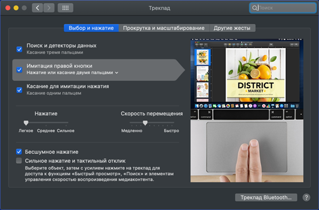Screen dimensions: 319x210
Task: Click the Скорость перемещения slider handle
Action: coord(145,123)
